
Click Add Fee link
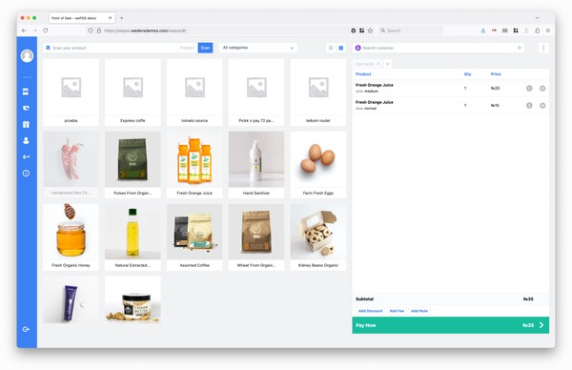click(x=397, y=311)
